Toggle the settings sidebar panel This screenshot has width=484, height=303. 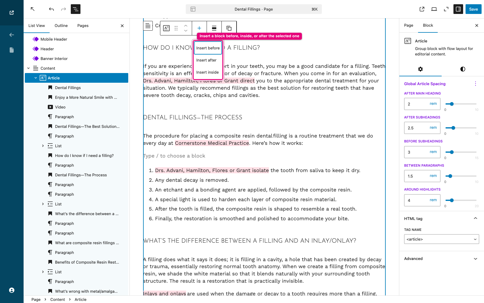458,9
